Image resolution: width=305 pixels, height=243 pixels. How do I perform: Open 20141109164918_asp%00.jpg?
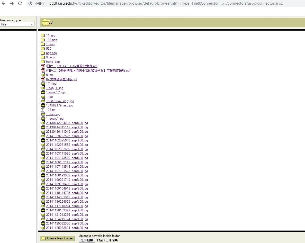click(x=67, y=188)
